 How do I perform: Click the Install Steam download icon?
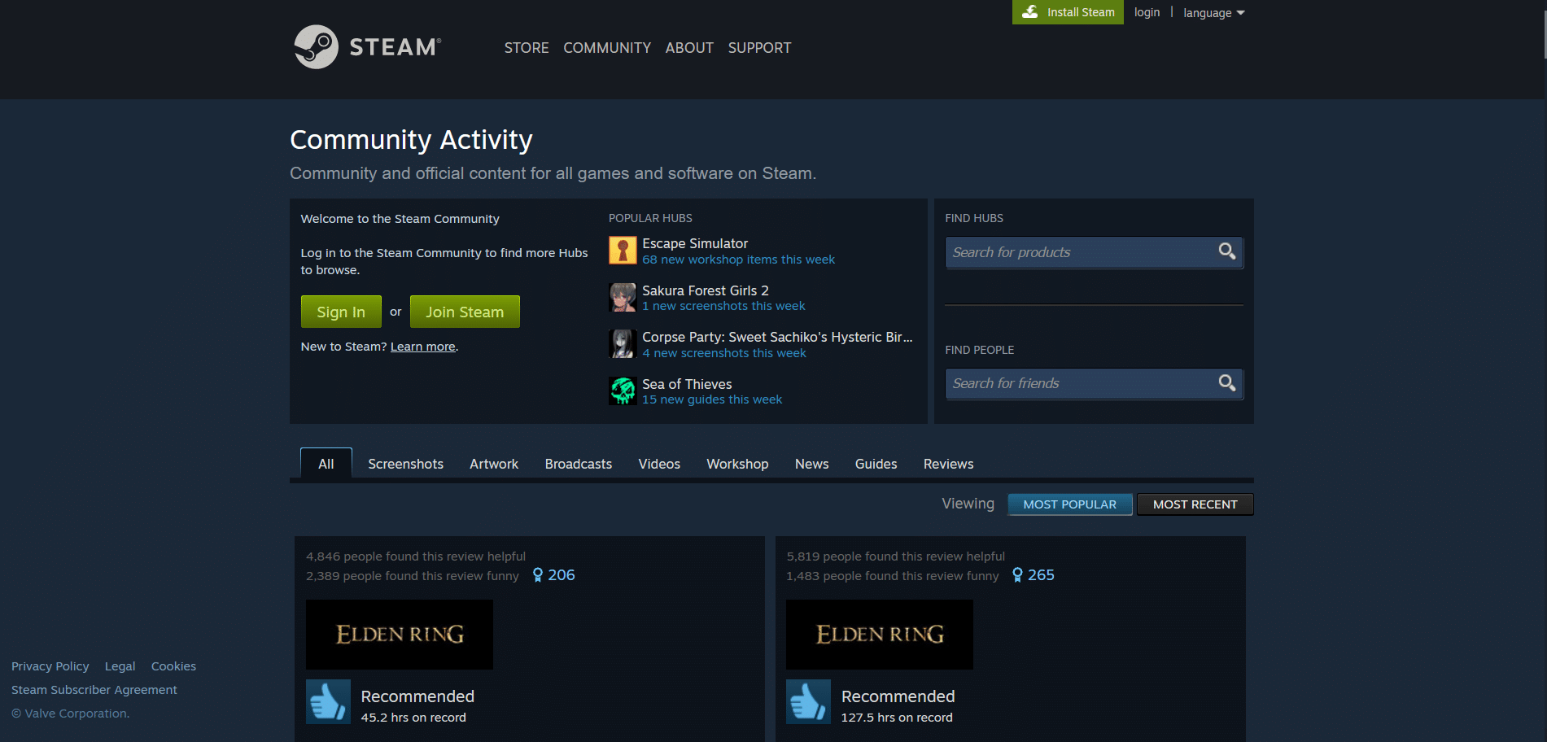1029,12
